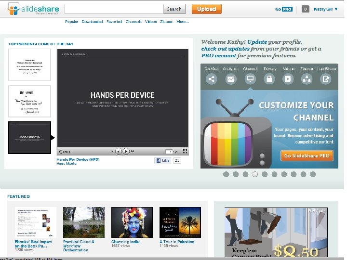The height and width of the screenshot is (260, 347).
Task: Open the Zipcast icon
Action: [x=307, y=79]
